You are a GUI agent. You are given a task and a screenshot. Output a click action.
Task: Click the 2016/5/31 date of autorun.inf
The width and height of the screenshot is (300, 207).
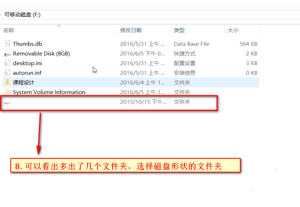click(x=142, y=73)
